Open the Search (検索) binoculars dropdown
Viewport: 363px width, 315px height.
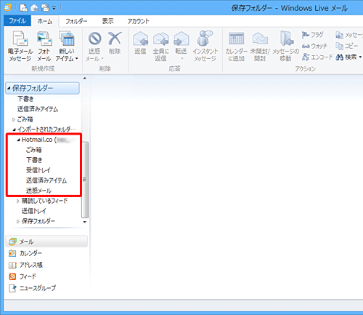click(348, 57)
